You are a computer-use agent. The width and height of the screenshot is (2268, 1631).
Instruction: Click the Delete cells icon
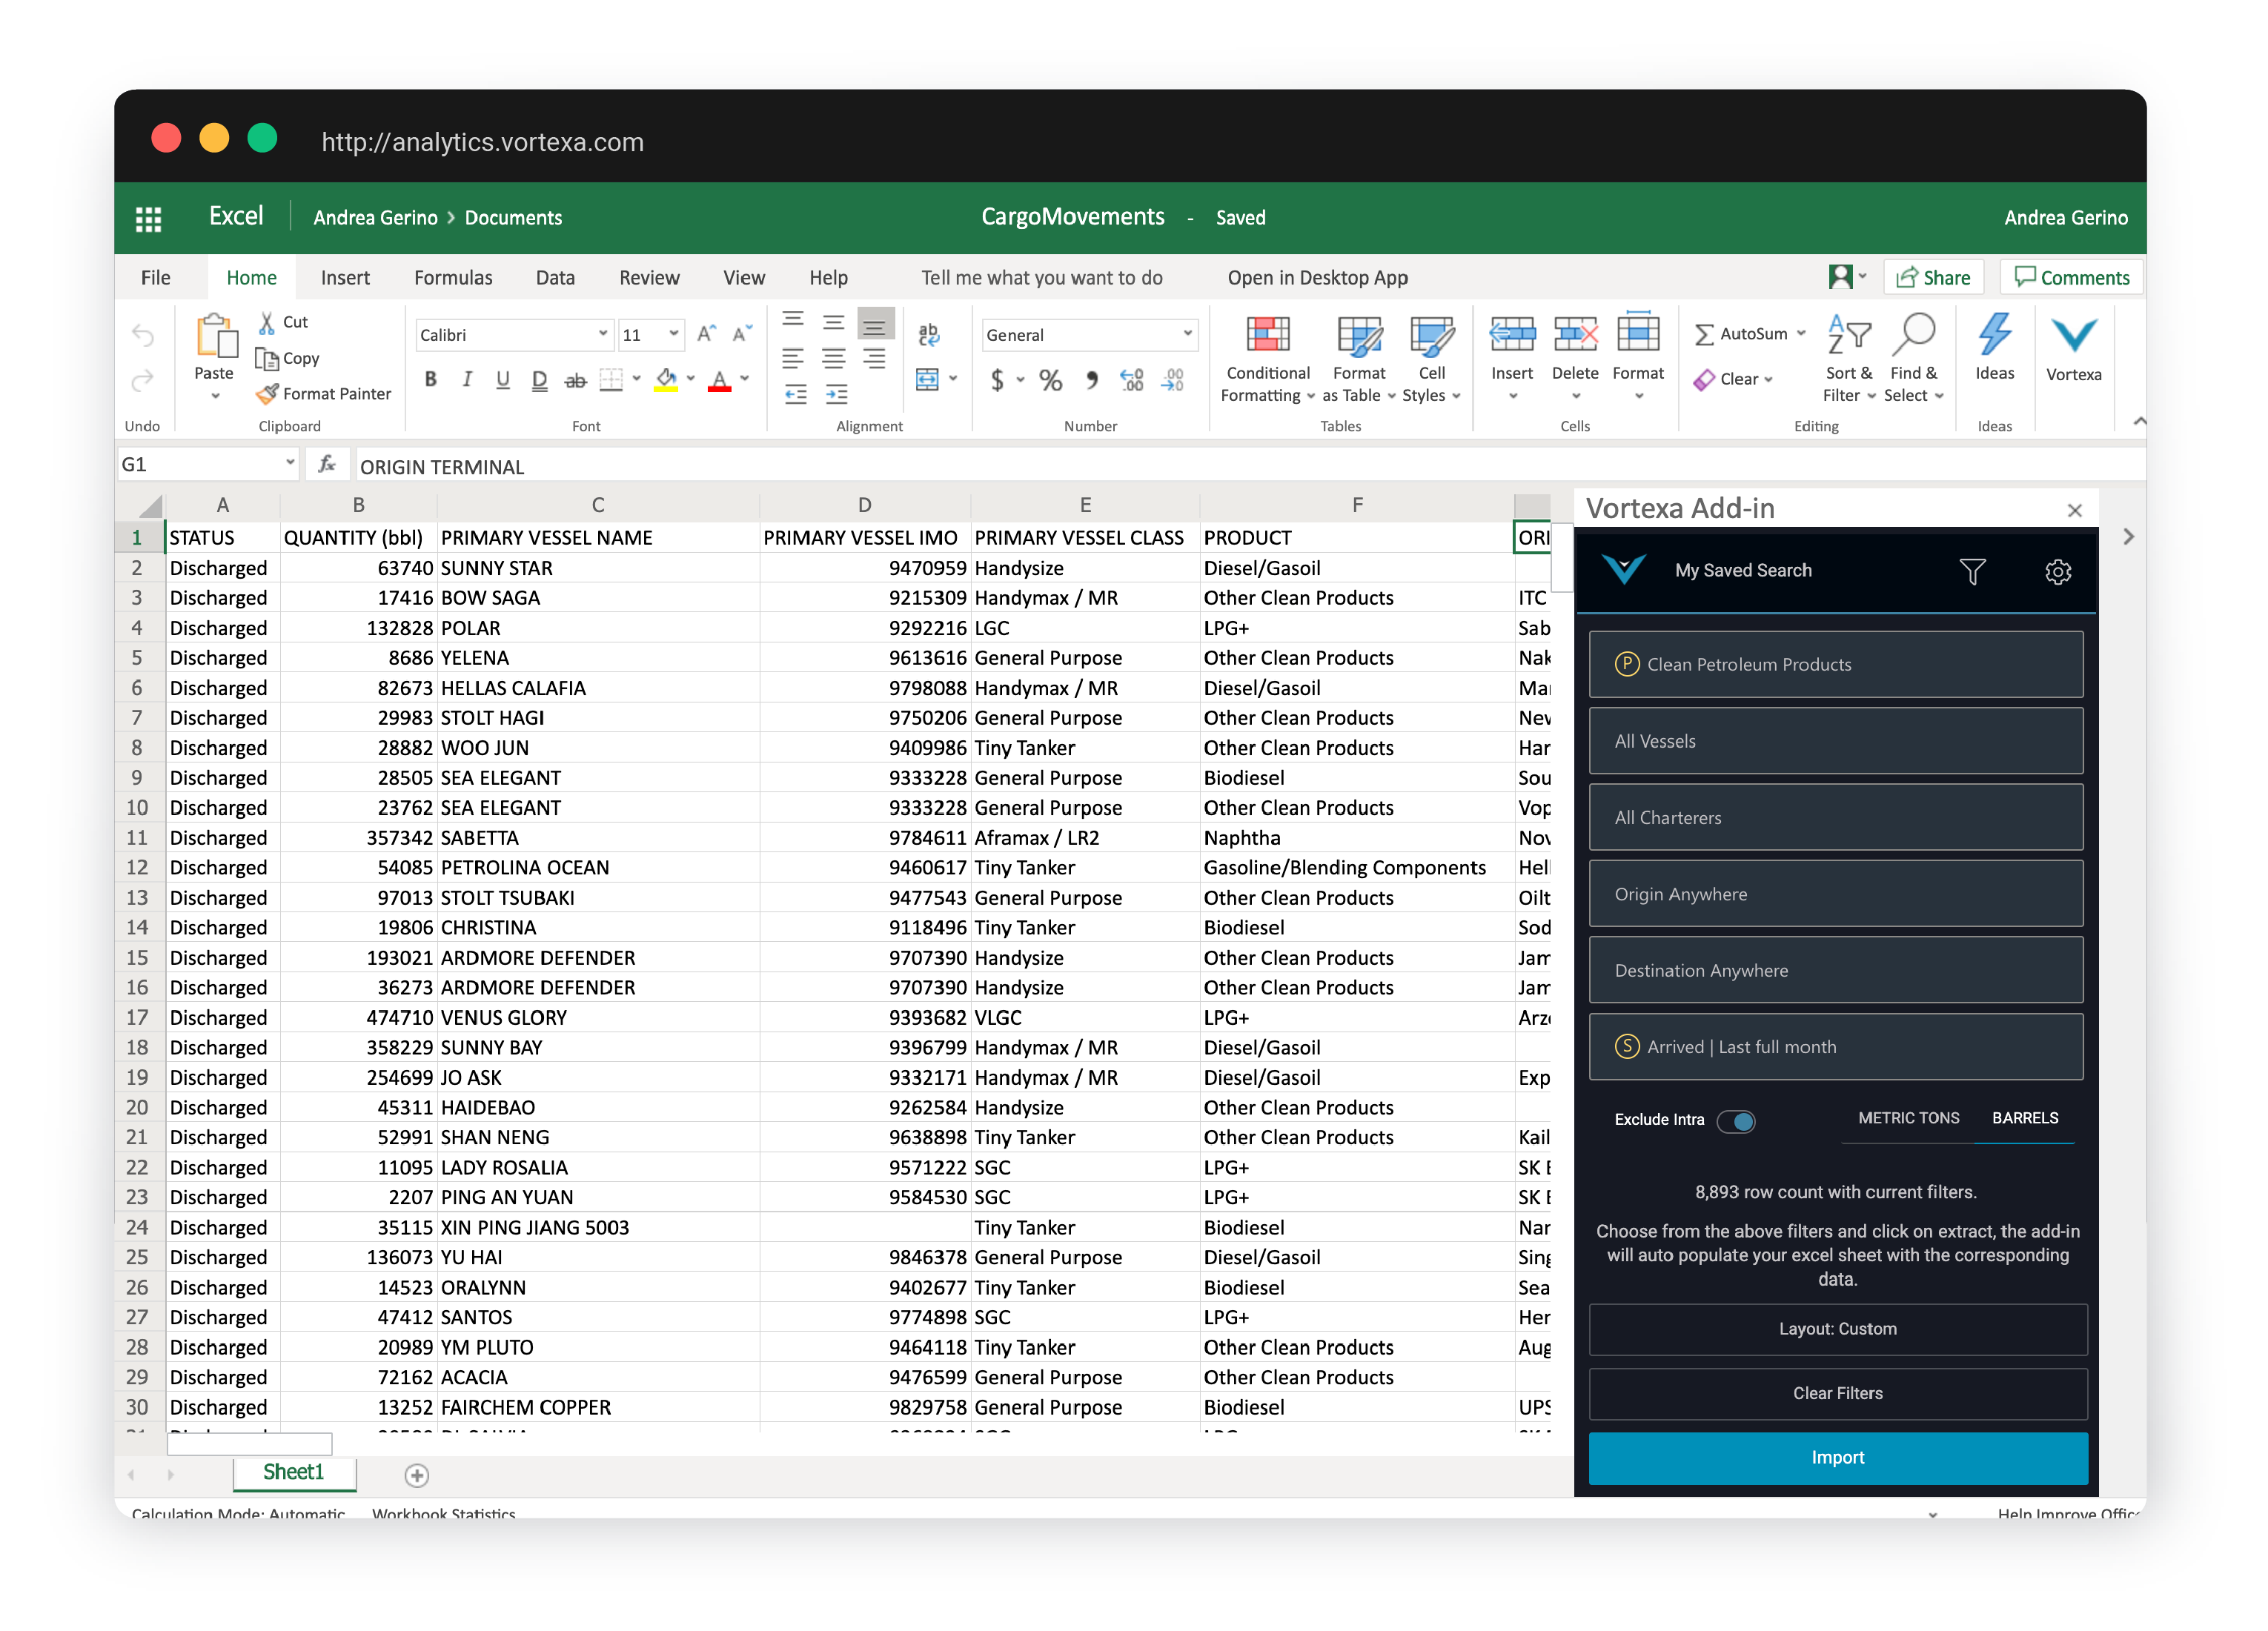[x=1575, y=335]
